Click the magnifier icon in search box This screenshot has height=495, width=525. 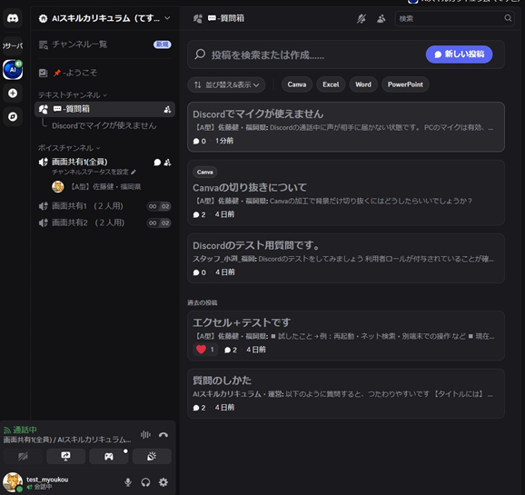click(x=508, y=18)
